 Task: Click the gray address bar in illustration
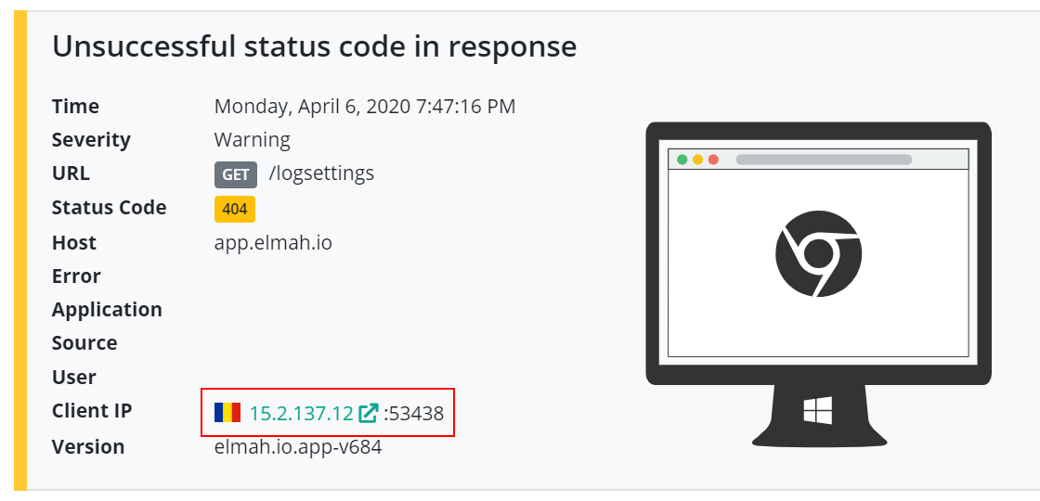(x=824, y=160)
